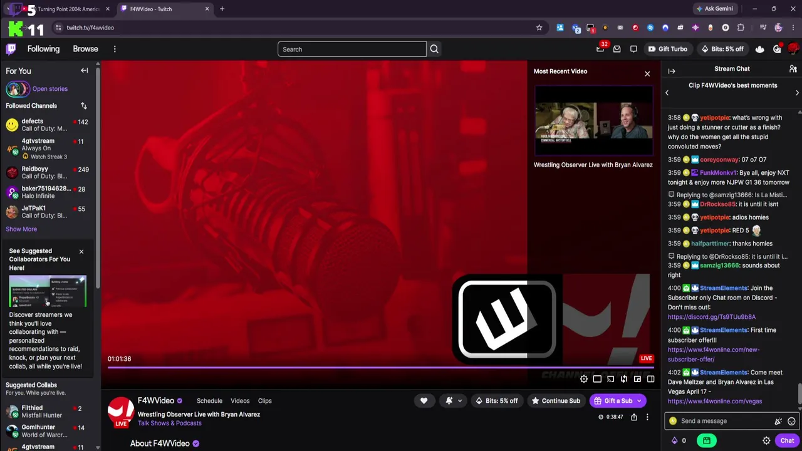The image size is (802, 451).
Task: Click the Twitch search input field
Action: pos(352,49)
